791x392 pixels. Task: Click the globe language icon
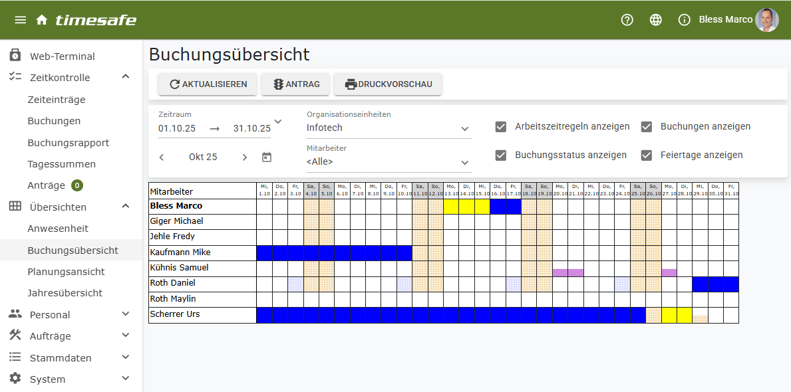pos(656,20)
